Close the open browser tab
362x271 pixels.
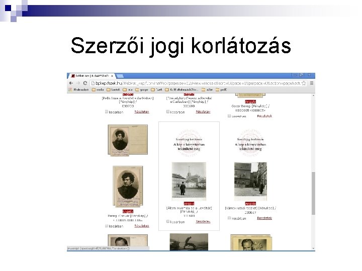click(112, 76)
